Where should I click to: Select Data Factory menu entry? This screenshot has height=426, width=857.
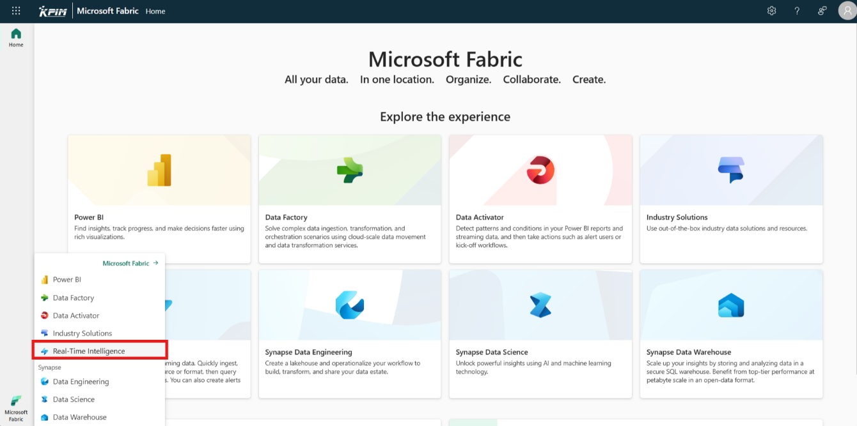coord(100,298)
